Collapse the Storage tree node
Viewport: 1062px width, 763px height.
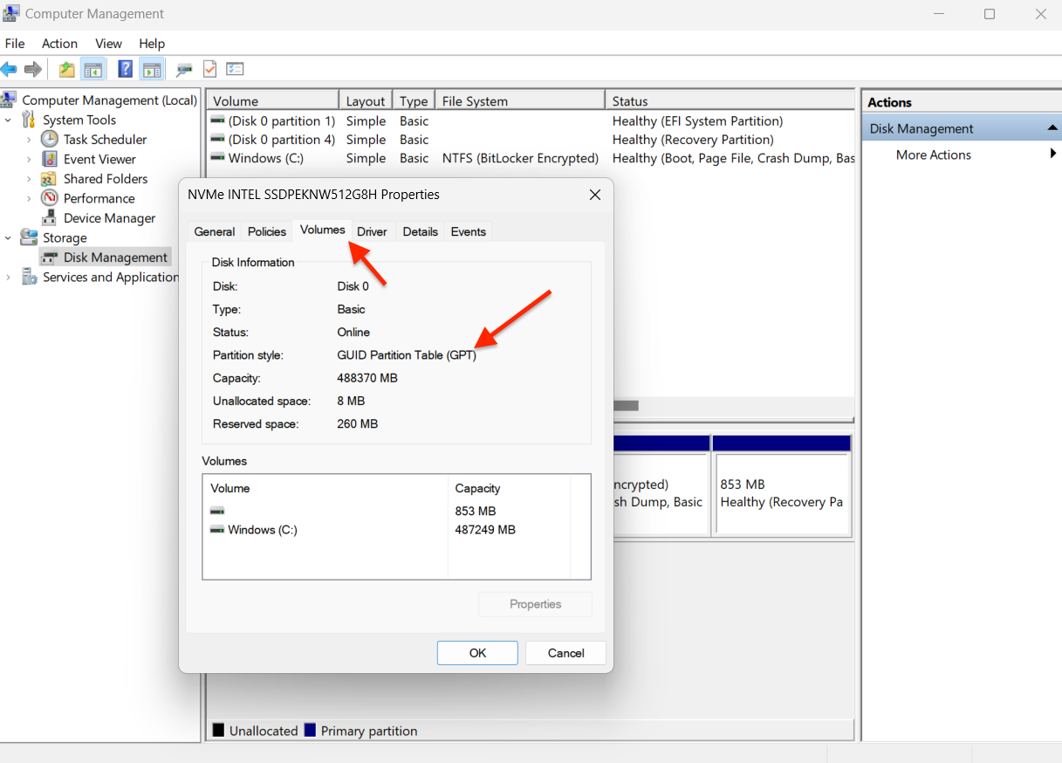8,237
